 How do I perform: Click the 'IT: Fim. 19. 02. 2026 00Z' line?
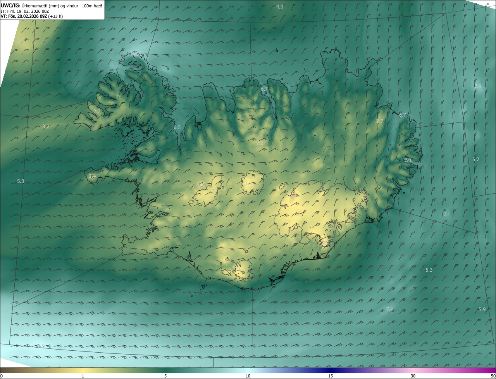pyautogui.click(x=24, y=11)
